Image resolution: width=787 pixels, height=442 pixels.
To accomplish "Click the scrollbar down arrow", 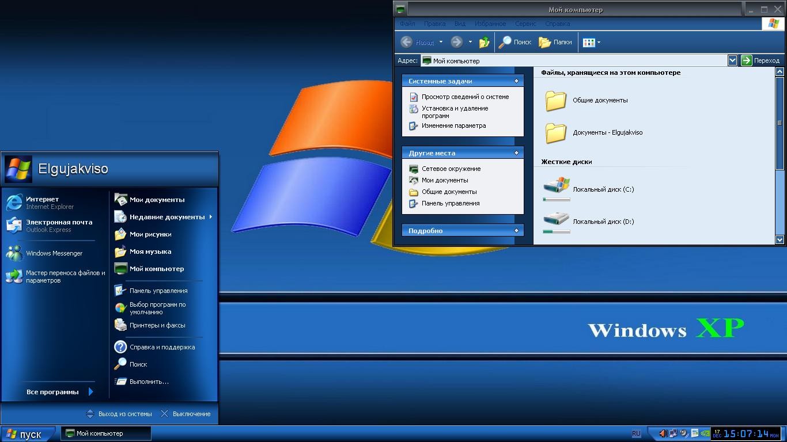I will tap(780, 239).
